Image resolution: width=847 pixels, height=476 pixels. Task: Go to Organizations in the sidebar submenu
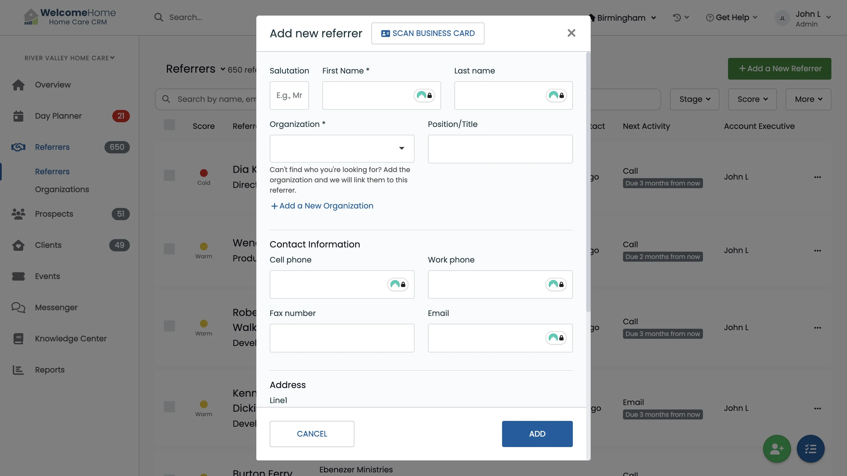pyautogui.click(x=62, y=190)
